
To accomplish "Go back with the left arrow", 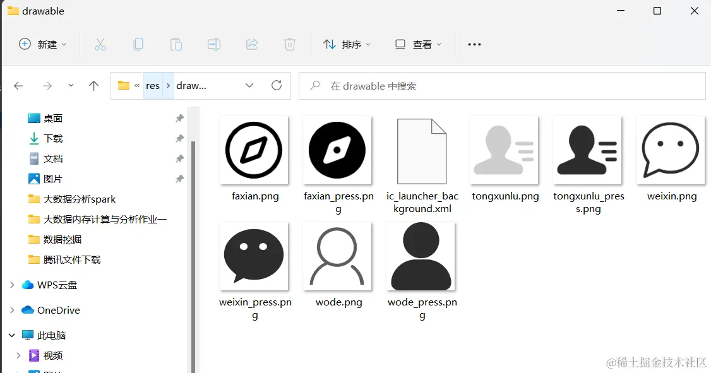I will click(18, 86).
